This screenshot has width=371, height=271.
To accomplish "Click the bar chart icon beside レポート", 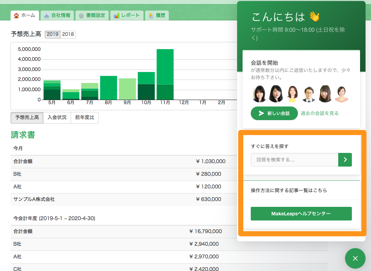I will 116,15.
